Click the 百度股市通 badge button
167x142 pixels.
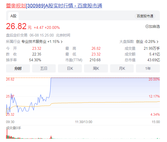click(145, 16)
